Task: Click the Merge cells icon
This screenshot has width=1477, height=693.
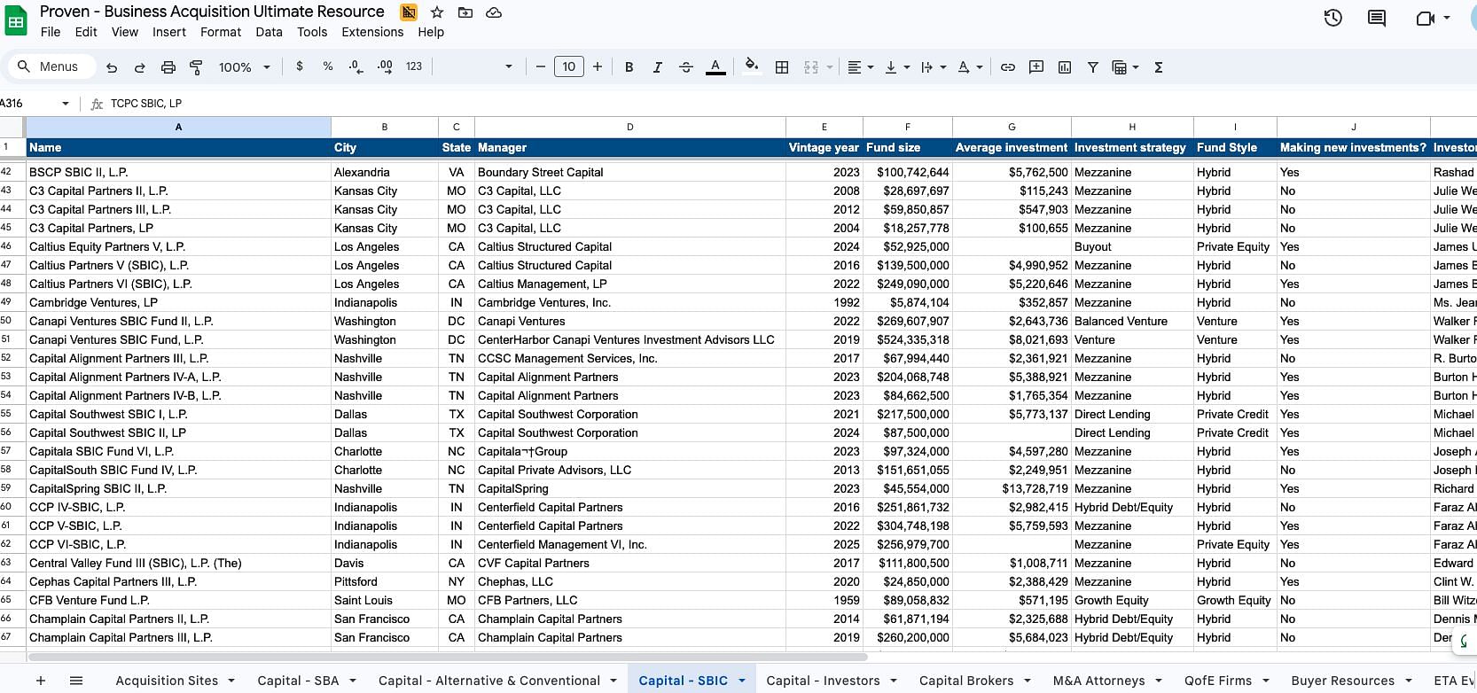Action: coord(810,67)
